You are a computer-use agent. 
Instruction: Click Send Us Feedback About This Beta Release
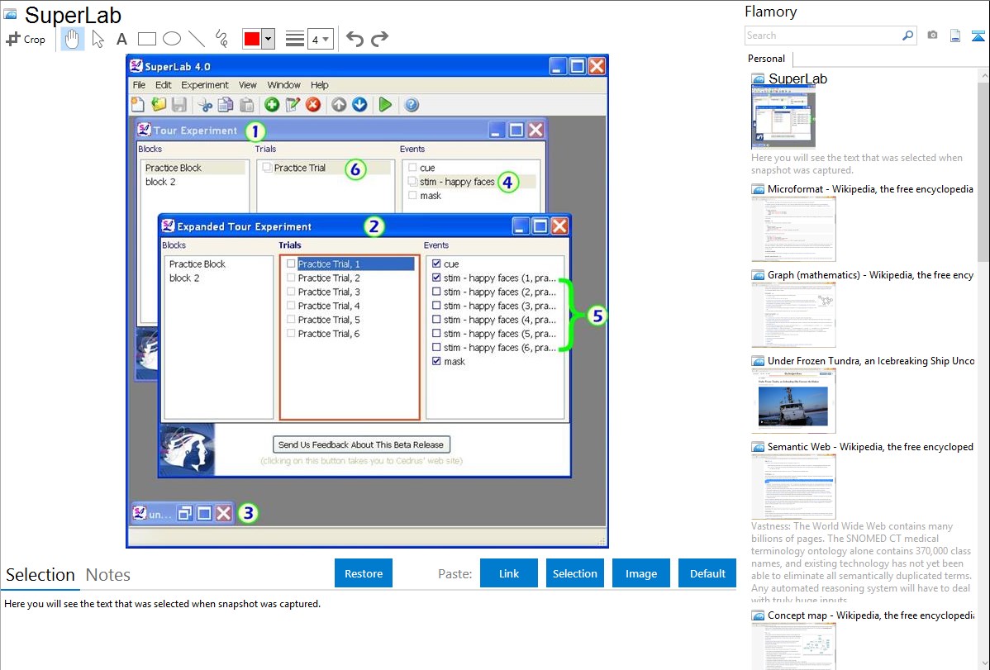[361, 444]
